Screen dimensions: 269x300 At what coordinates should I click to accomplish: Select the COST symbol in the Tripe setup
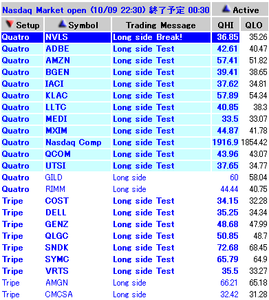(57, 201)
